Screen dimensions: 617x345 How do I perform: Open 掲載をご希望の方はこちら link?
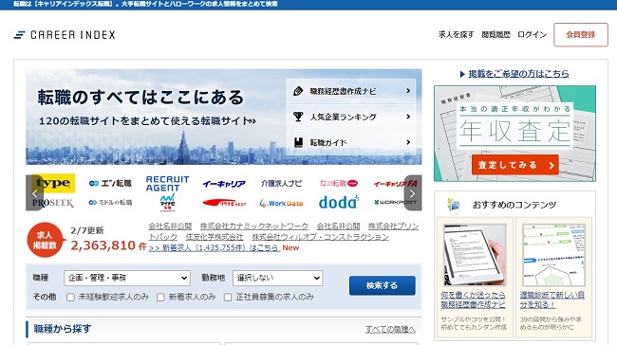[x=518, y=74]
